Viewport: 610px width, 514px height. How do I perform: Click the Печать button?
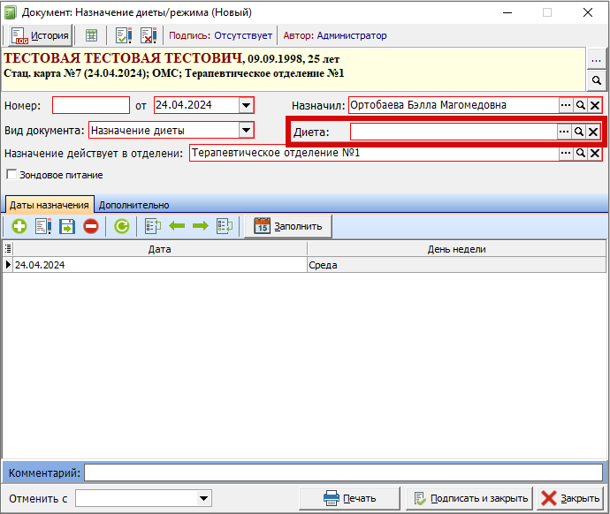click(x=350, y=498)
